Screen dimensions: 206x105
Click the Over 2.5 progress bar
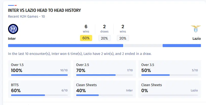click(104, 75)
